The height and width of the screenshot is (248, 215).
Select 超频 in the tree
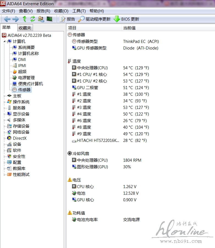[22, 72]
